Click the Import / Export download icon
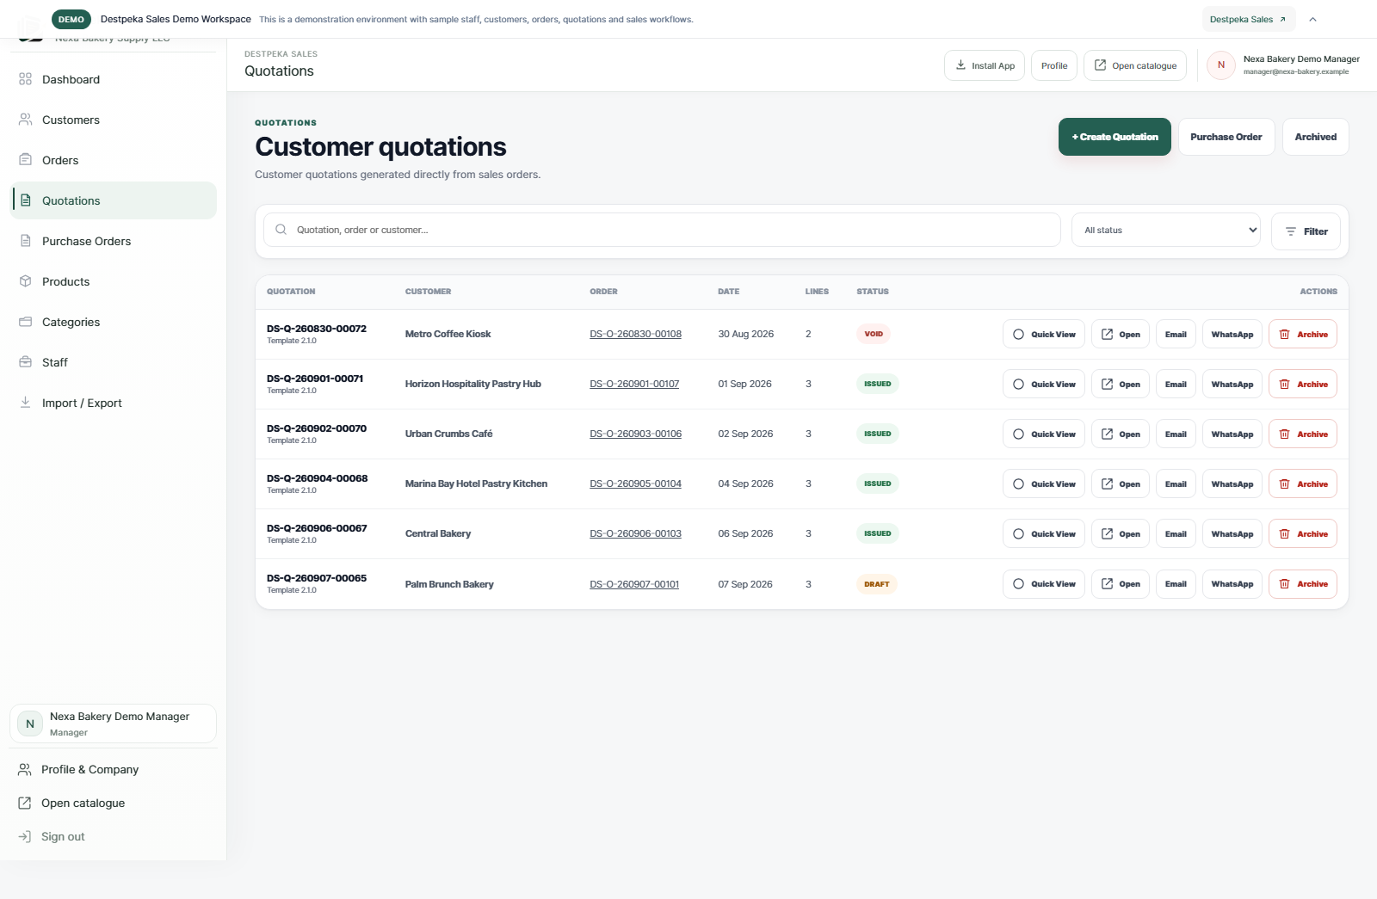Viewport: 1377px width, 899px height. click(x=25, y=403)
